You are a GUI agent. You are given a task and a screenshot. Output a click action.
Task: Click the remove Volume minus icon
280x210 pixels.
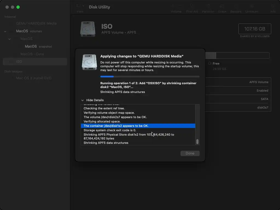pos(180,6)
